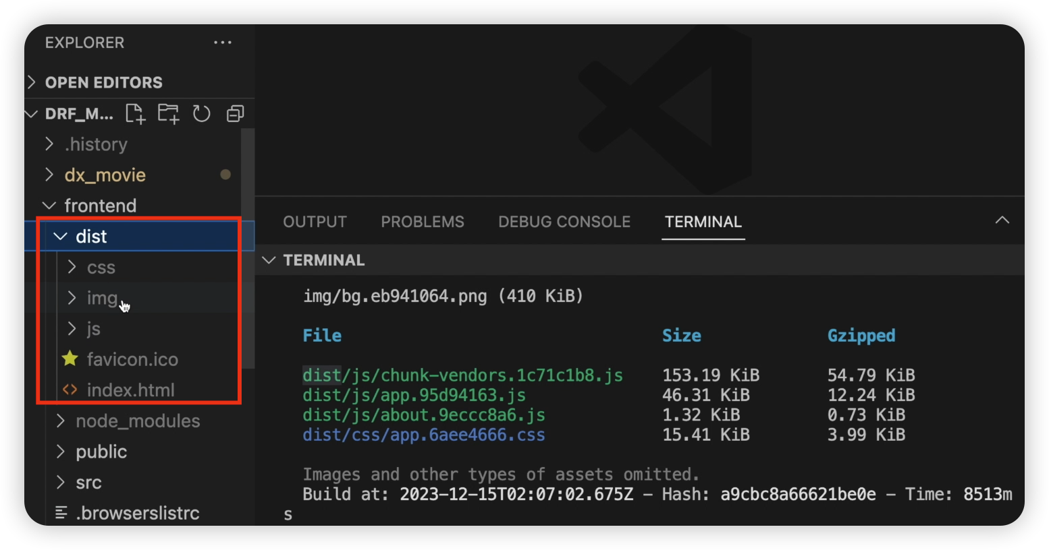Collapse the frontend folder
The image size is (1049, 550).
click(x=100, y=206)
